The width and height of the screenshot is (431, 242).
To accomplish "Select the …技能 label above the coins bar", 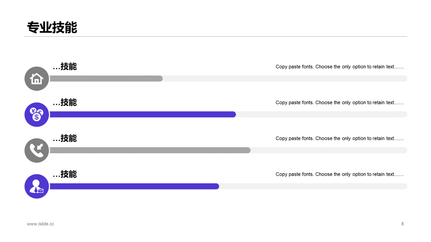I will 65,103.
